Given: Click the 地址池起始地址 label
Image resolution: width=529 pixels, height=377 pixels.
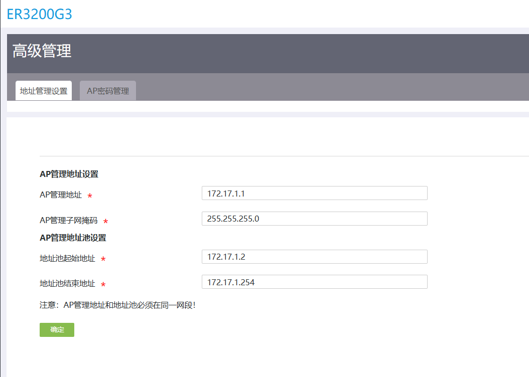Looking at the screenshot, I should (67, 258).
